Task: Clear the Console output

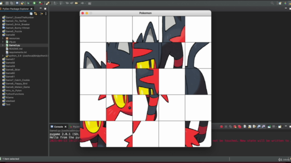Action: [245, 127]
